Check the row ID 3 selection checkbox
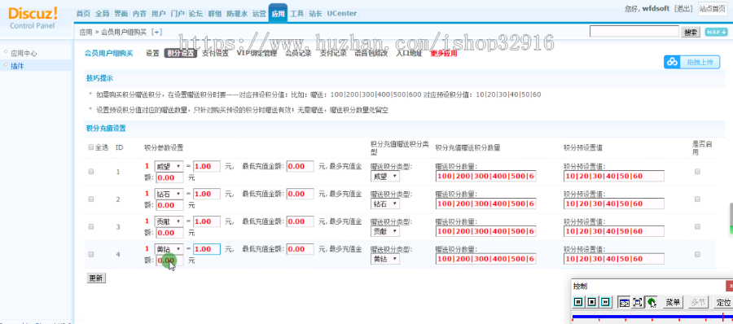The height and width of the screenshot is (324, 733). (x=91, y=227)
